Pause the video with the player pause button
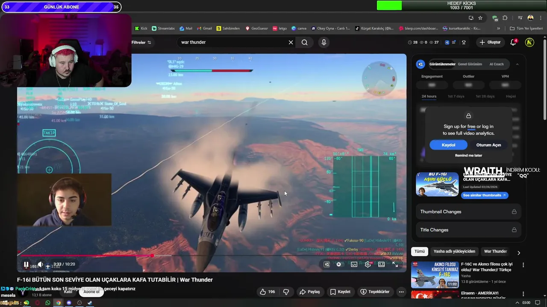 click(26, 264)
